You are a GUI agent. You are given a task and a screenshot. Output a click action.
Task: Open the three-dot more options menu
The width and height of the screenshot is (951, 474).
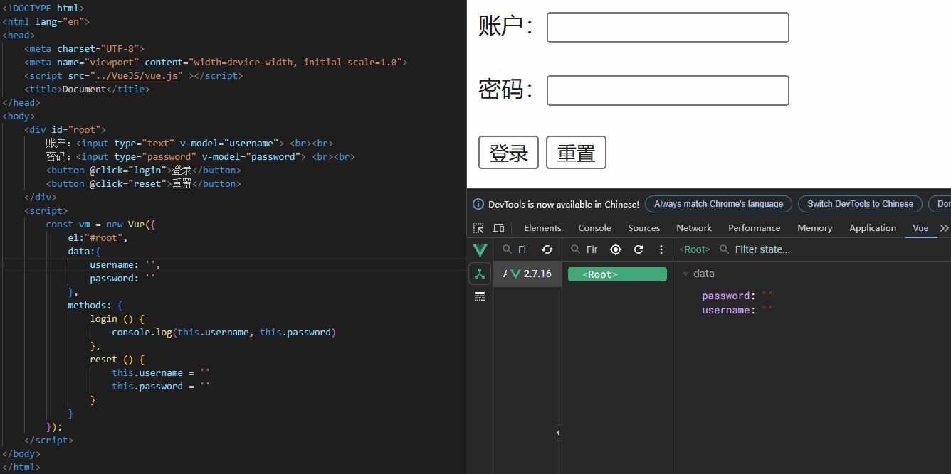tap(661, 249)
